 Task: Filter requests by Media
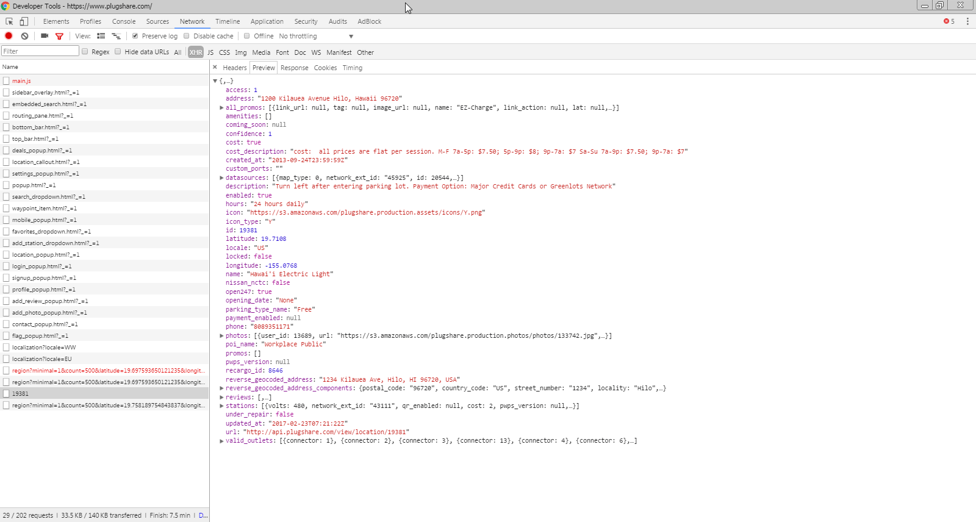point(261,52)
